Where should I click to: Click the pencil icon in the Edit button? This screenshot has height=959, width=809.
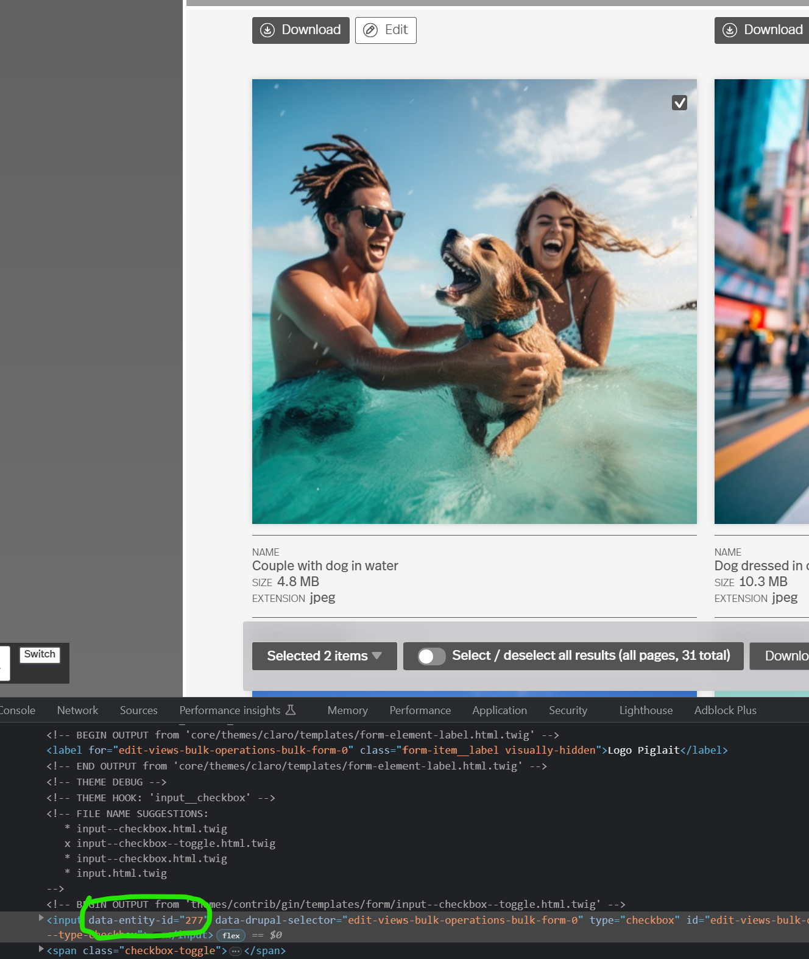(x=370, y=30)
